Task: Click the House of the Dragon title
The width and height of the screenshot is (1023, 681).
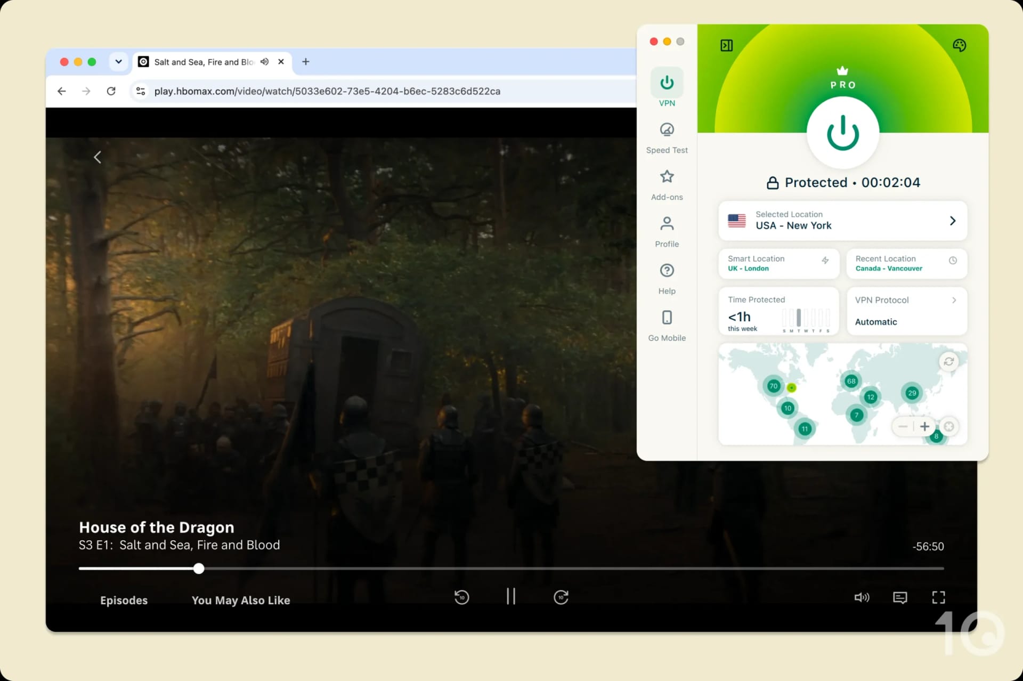Action: tap(157, 528)
